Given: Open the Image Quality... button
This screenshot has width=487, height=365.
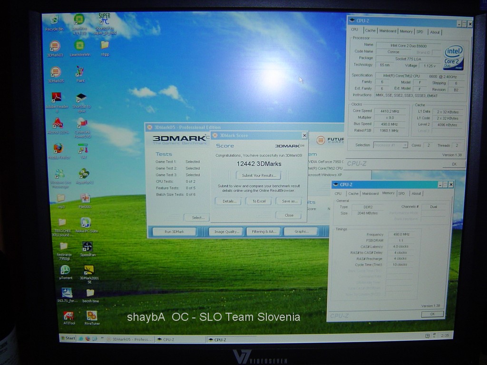Looking at the screenshot, I should tap(226, 231).
